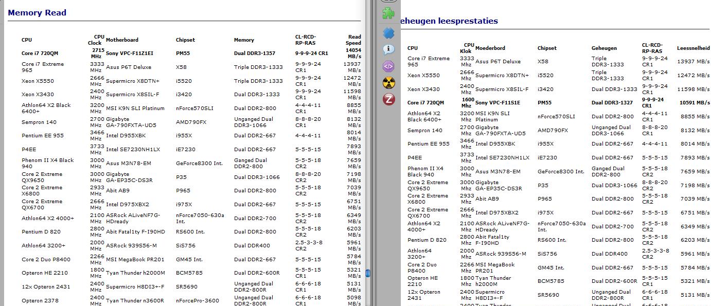Viewport: 711px width, 306px height.
Task: Click "SiS756" in the right window
Action: [x=547, y=254]
